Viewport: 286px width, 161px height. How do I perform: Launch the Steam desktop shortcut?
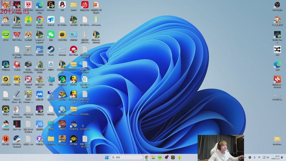(51, 50)
